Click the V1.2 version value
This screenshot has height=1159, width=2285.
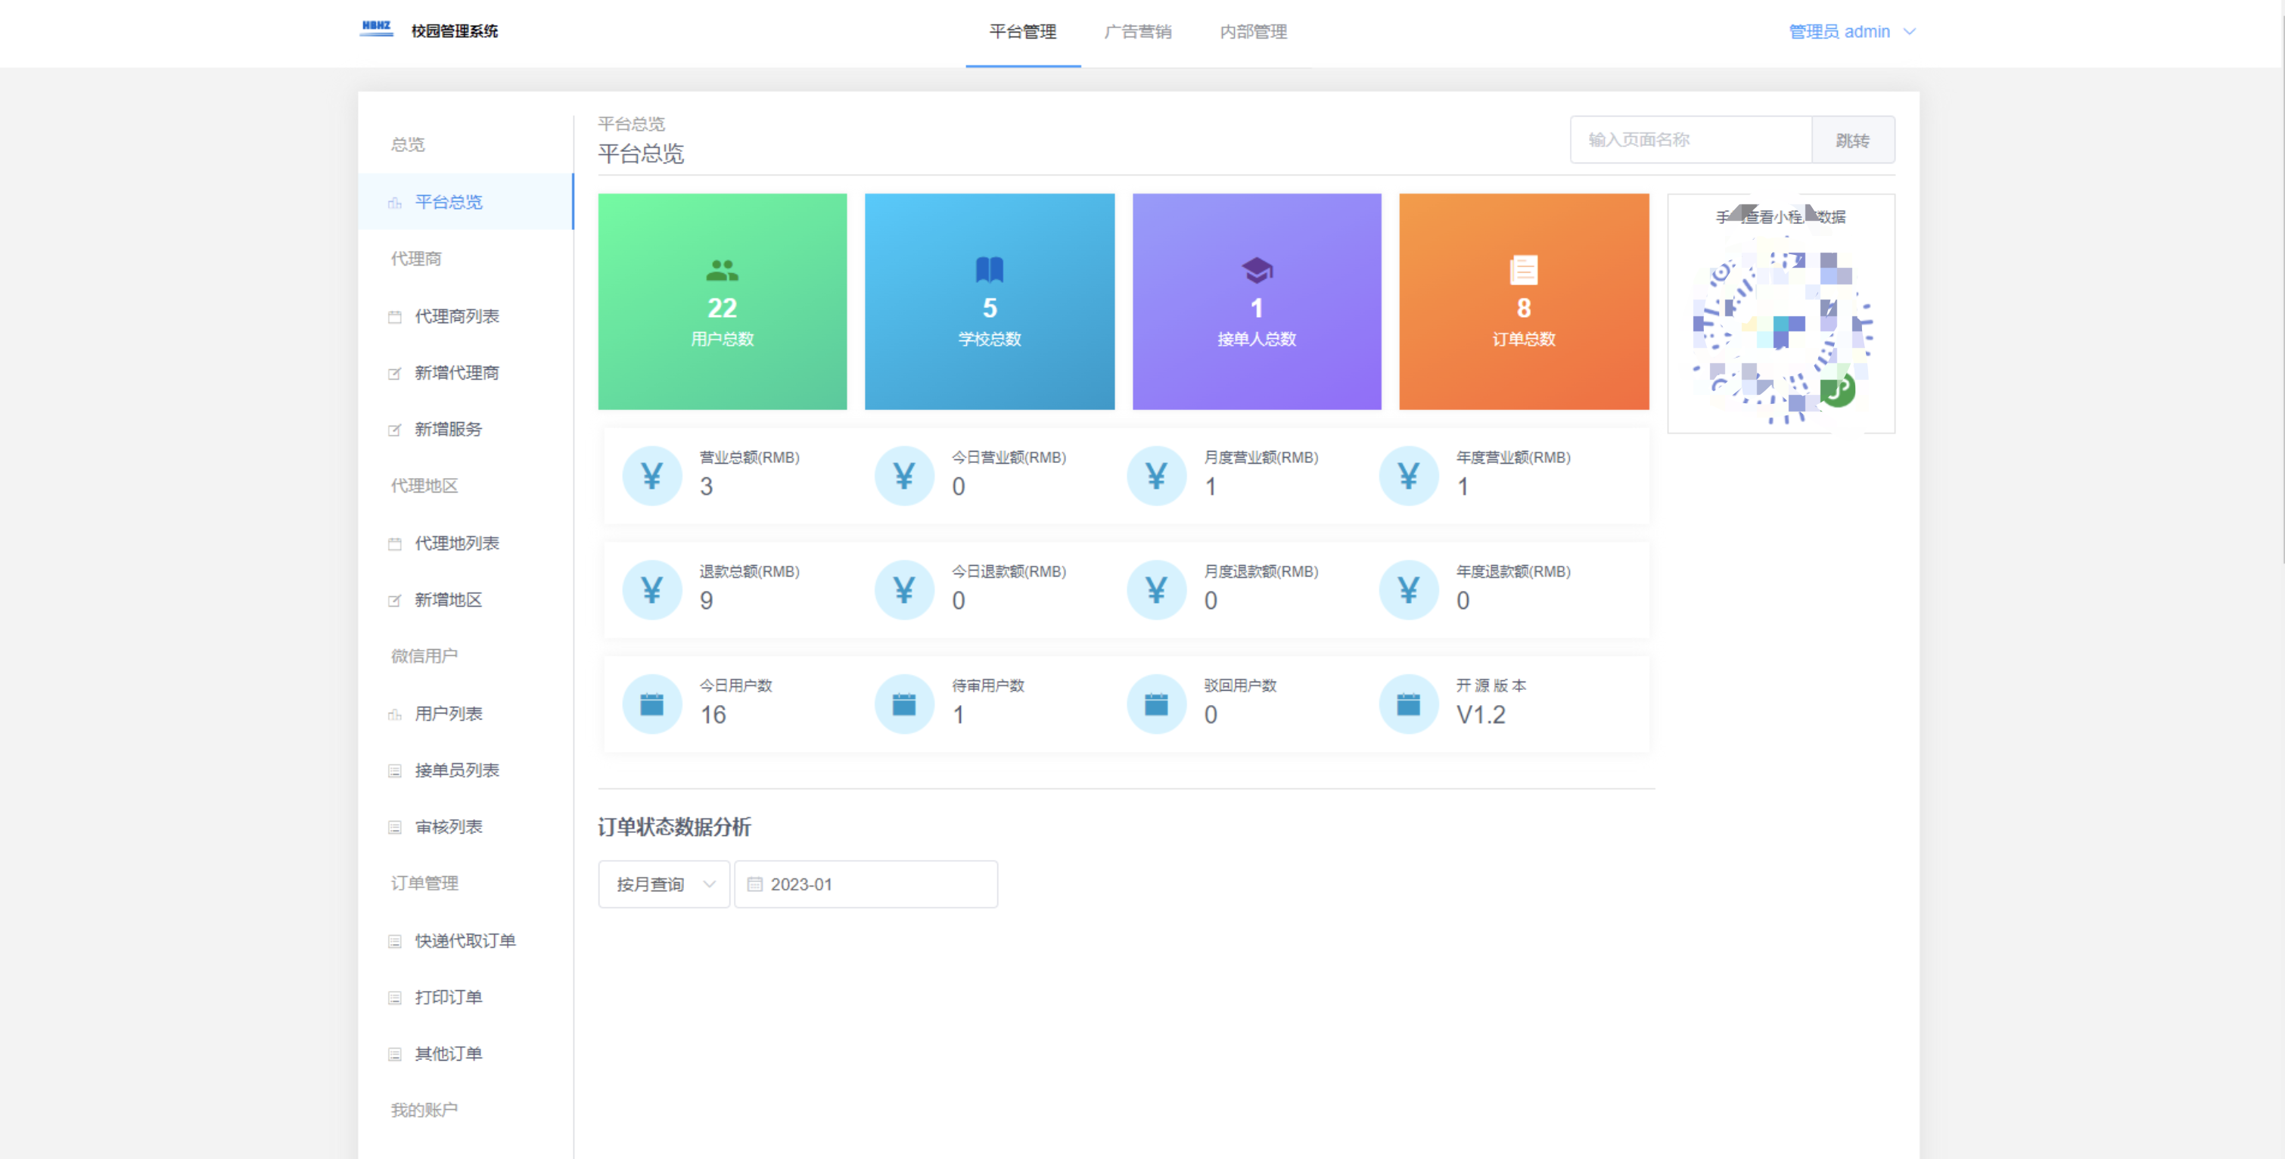pos(1481,715)
